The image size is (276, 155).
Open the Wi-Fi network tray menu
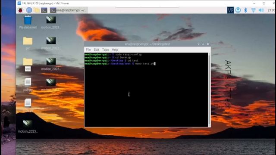(x=253, y=10)
